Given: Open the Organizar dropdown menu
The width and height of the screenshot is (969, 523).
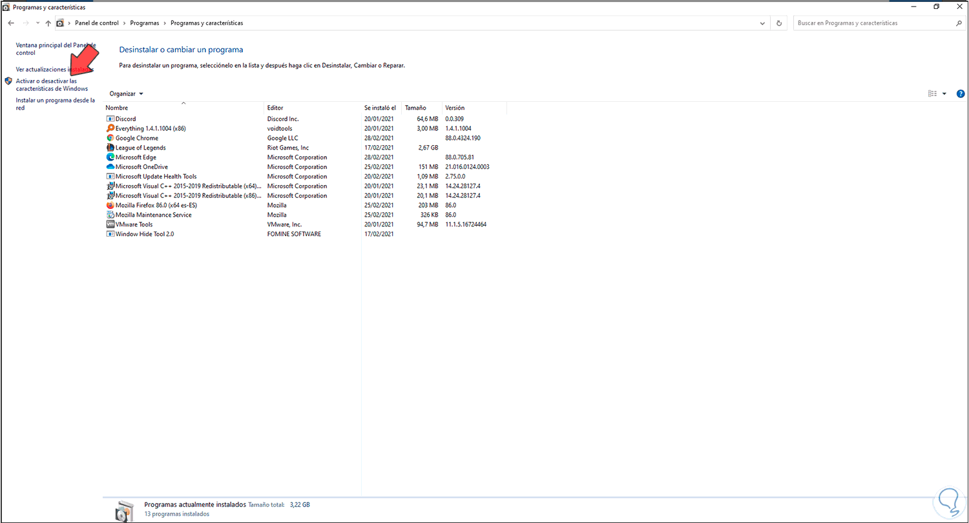Looking at the screenshot, I should 126,94.
